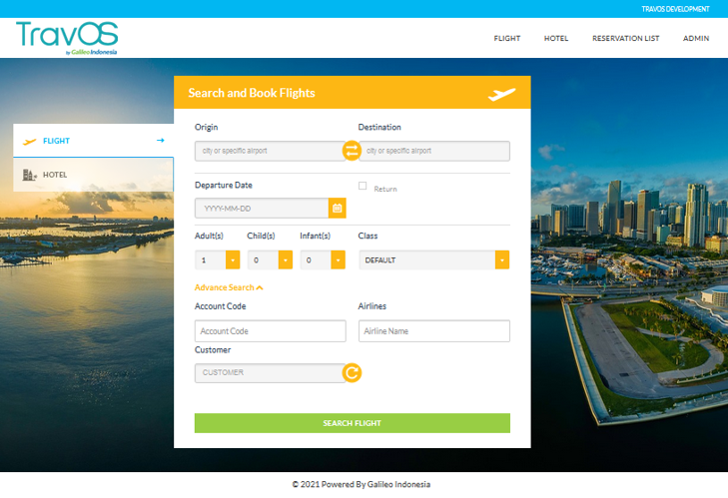Click the building icon beside HOTEL in the sidebar
This screenshot has height=498, width=728.
tap(29, 175)
